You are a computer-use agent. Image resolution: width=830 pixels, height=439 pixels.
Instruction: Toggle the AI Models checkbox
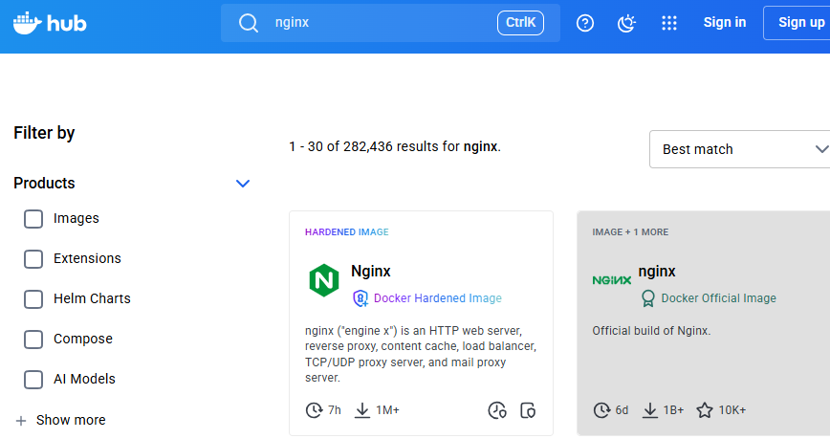coord(33,380)
